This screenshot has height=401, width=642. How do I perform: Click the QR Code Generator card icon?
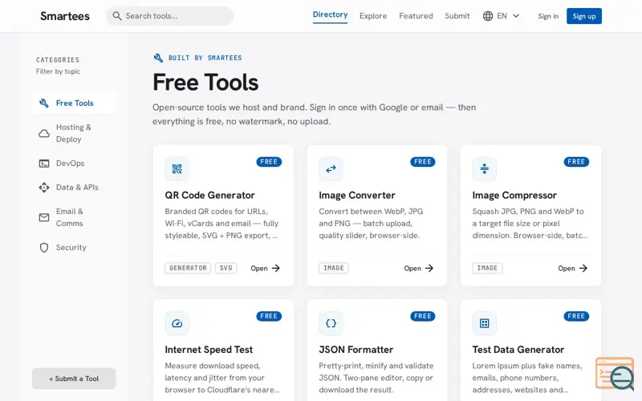pyautogui.click(x=177, y=168)
